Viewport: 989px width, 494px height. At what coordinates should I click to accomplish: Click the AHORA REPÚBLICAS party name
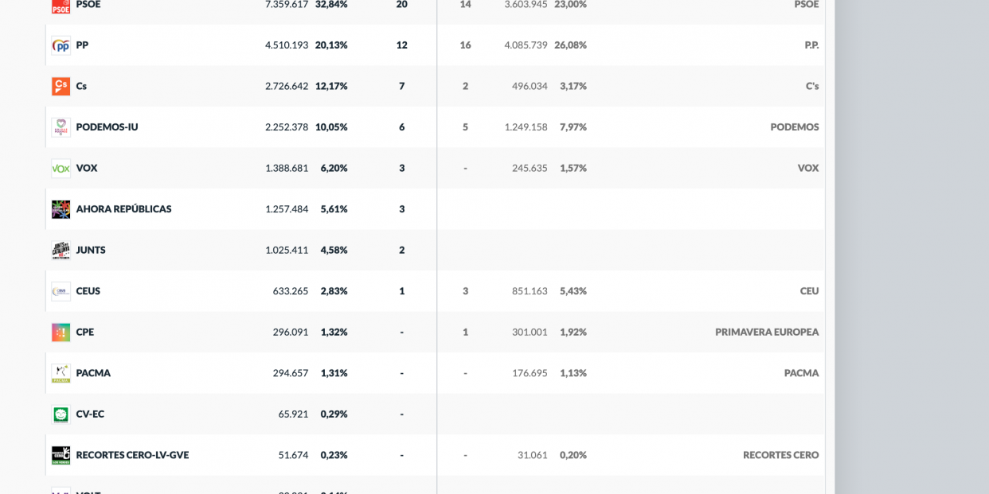[123, 209]
